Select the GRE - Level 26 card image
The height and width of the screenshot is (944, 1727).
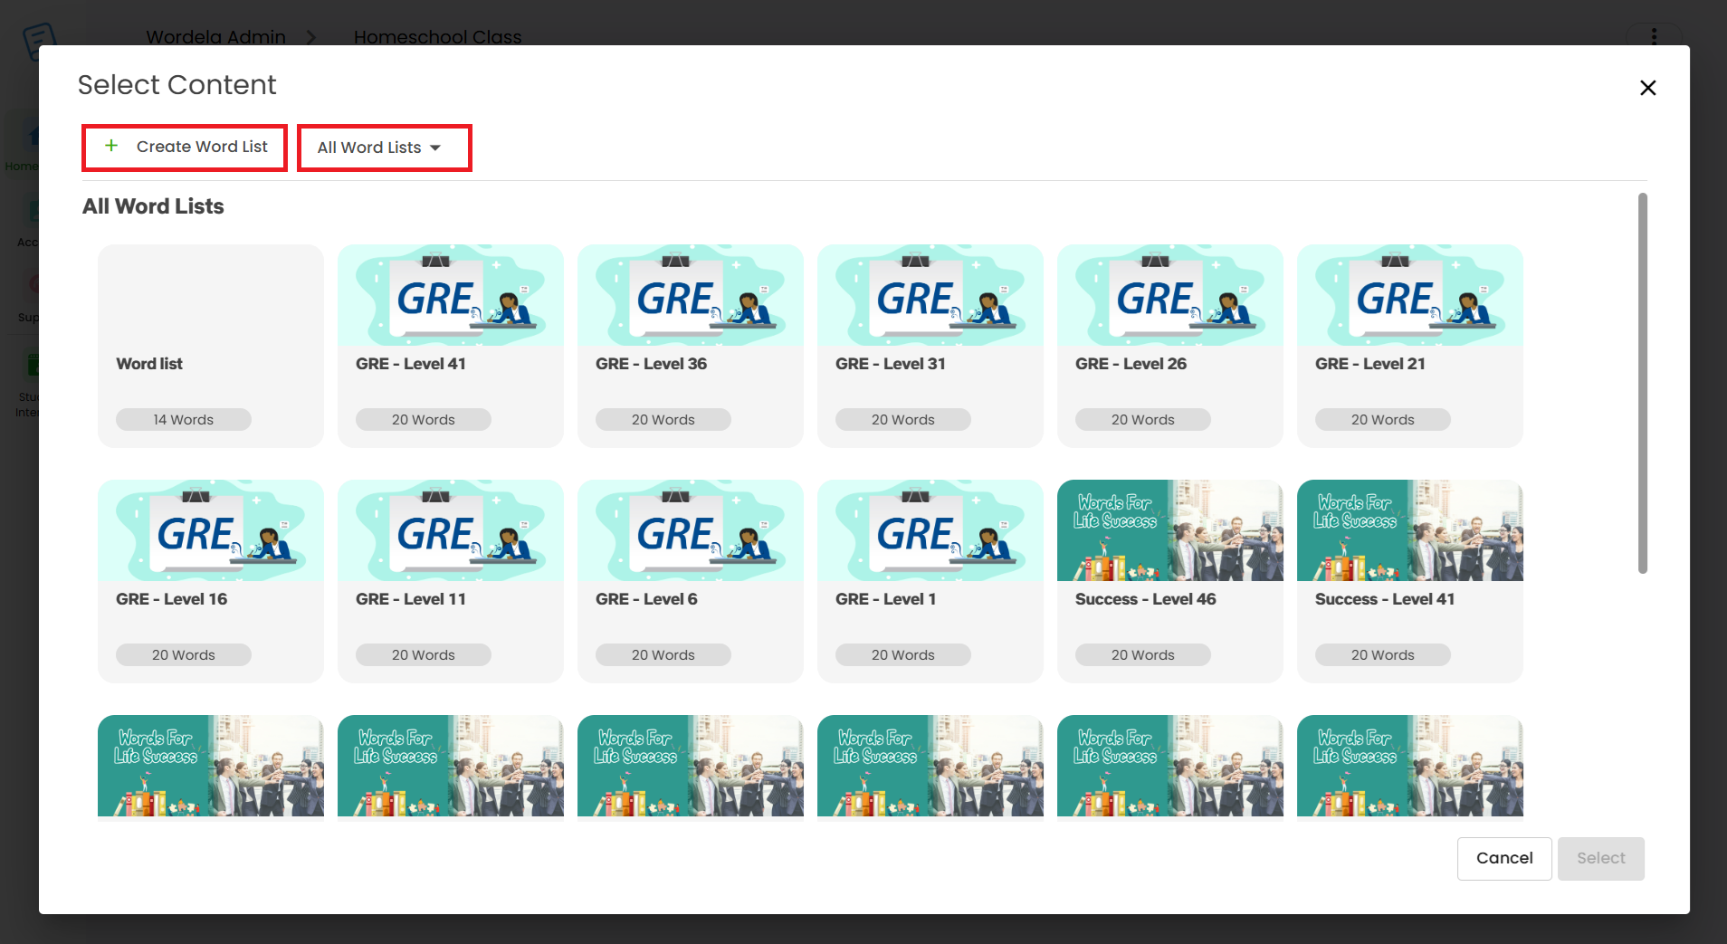point(1170,295)
